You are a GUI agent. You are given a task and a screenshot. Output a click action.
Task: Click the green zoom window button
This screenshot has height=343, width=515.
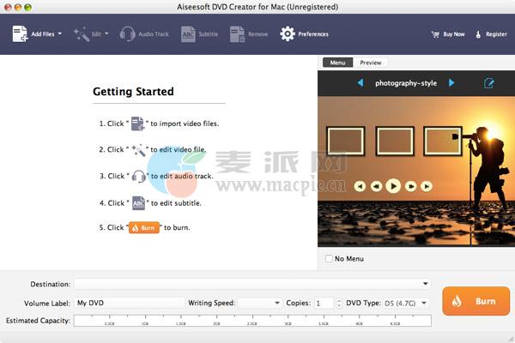click(x=28, y=7)
